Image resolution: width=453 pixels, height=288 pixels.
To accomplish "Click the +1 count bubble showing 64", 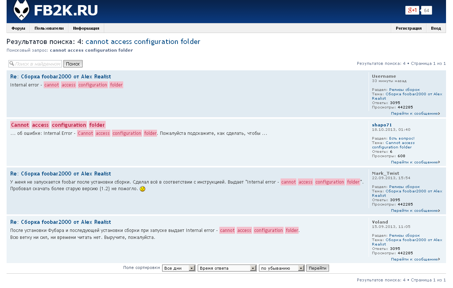I will (426, 10).
